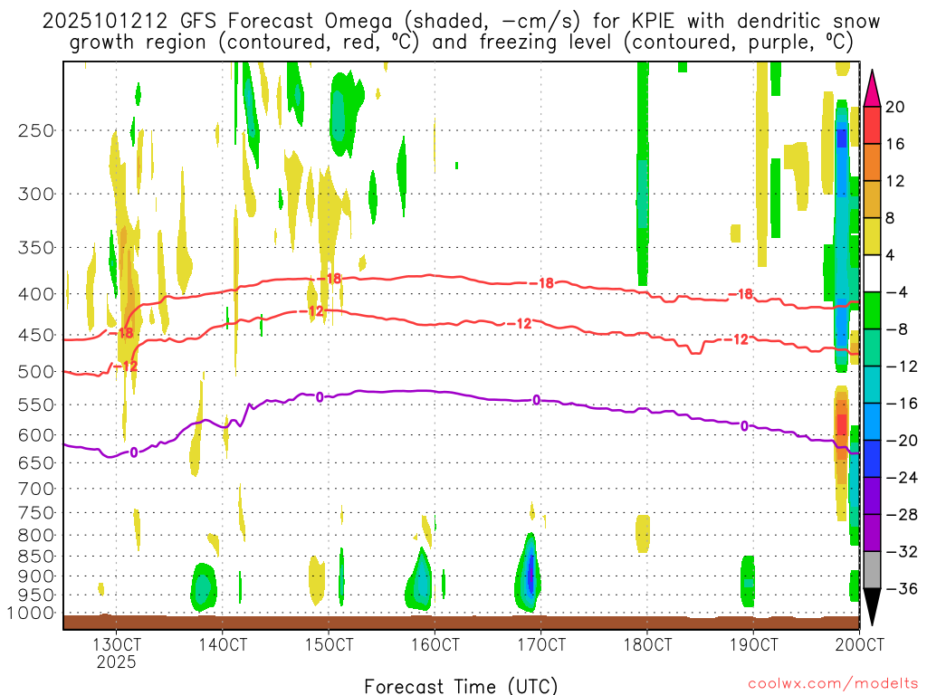Click the 250 pressure level label
Viewport: 927px width, 695px height.
pos(36,130)
